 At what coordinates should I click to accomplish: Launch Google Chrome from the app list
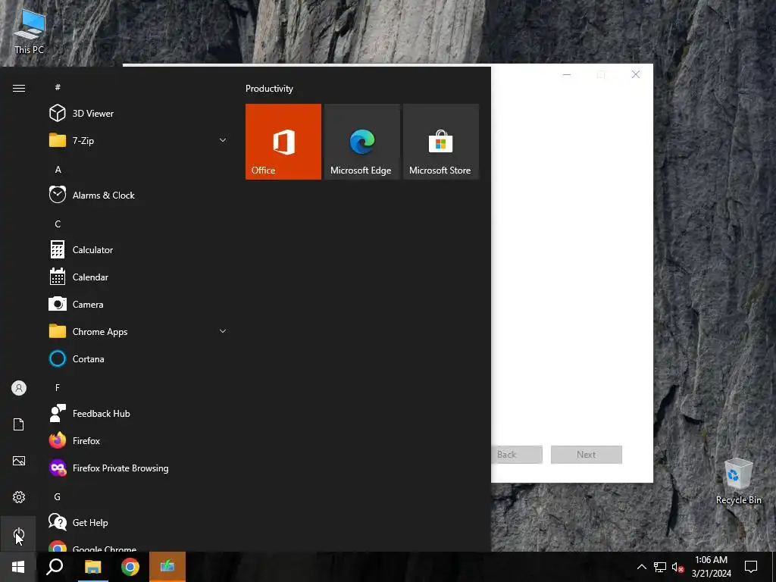139,546
